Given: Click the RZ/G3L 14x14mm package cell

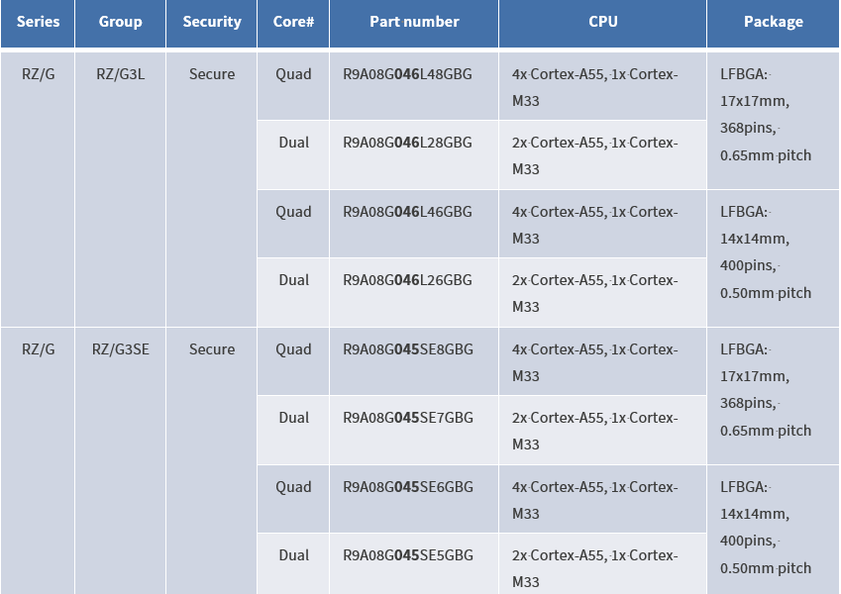Looking at the screenshot, I should tap(773, 257).
